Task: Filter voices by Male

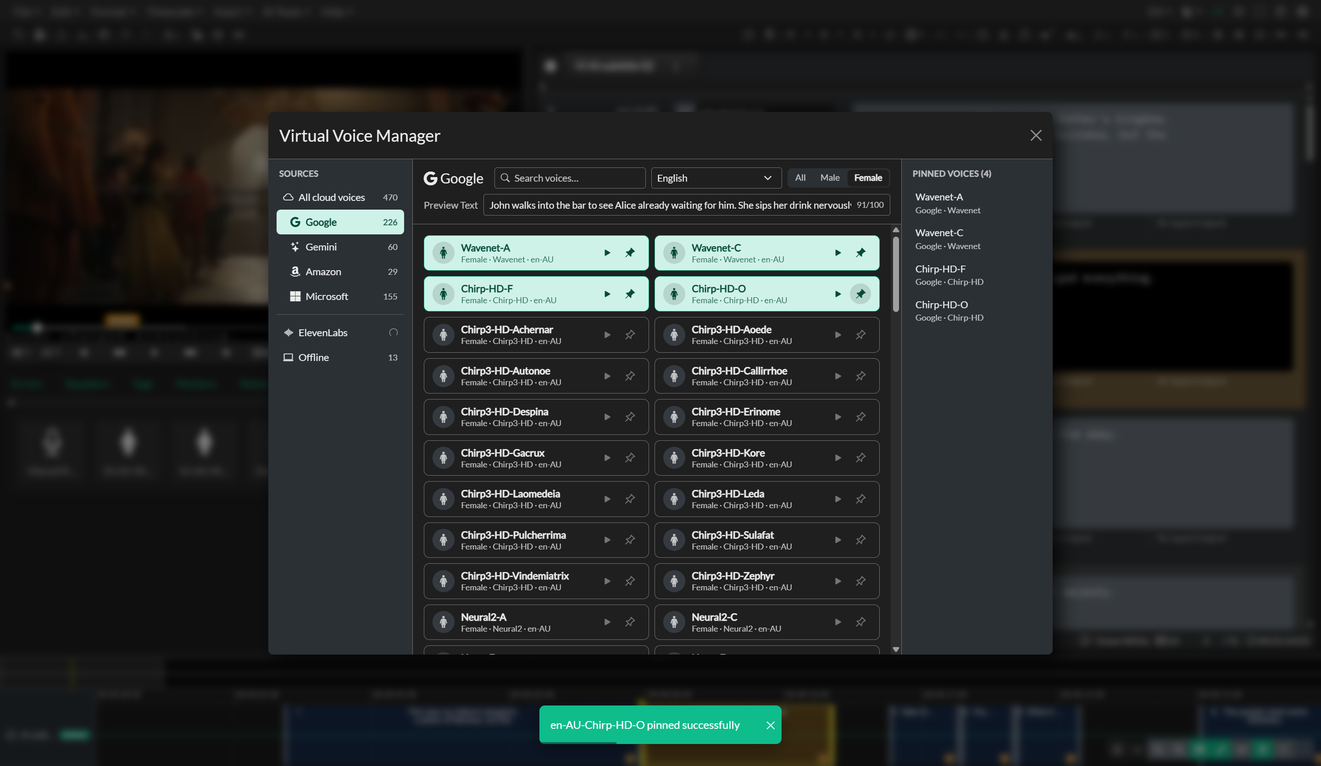Action: pyautogui.click(x=829, y=178)
